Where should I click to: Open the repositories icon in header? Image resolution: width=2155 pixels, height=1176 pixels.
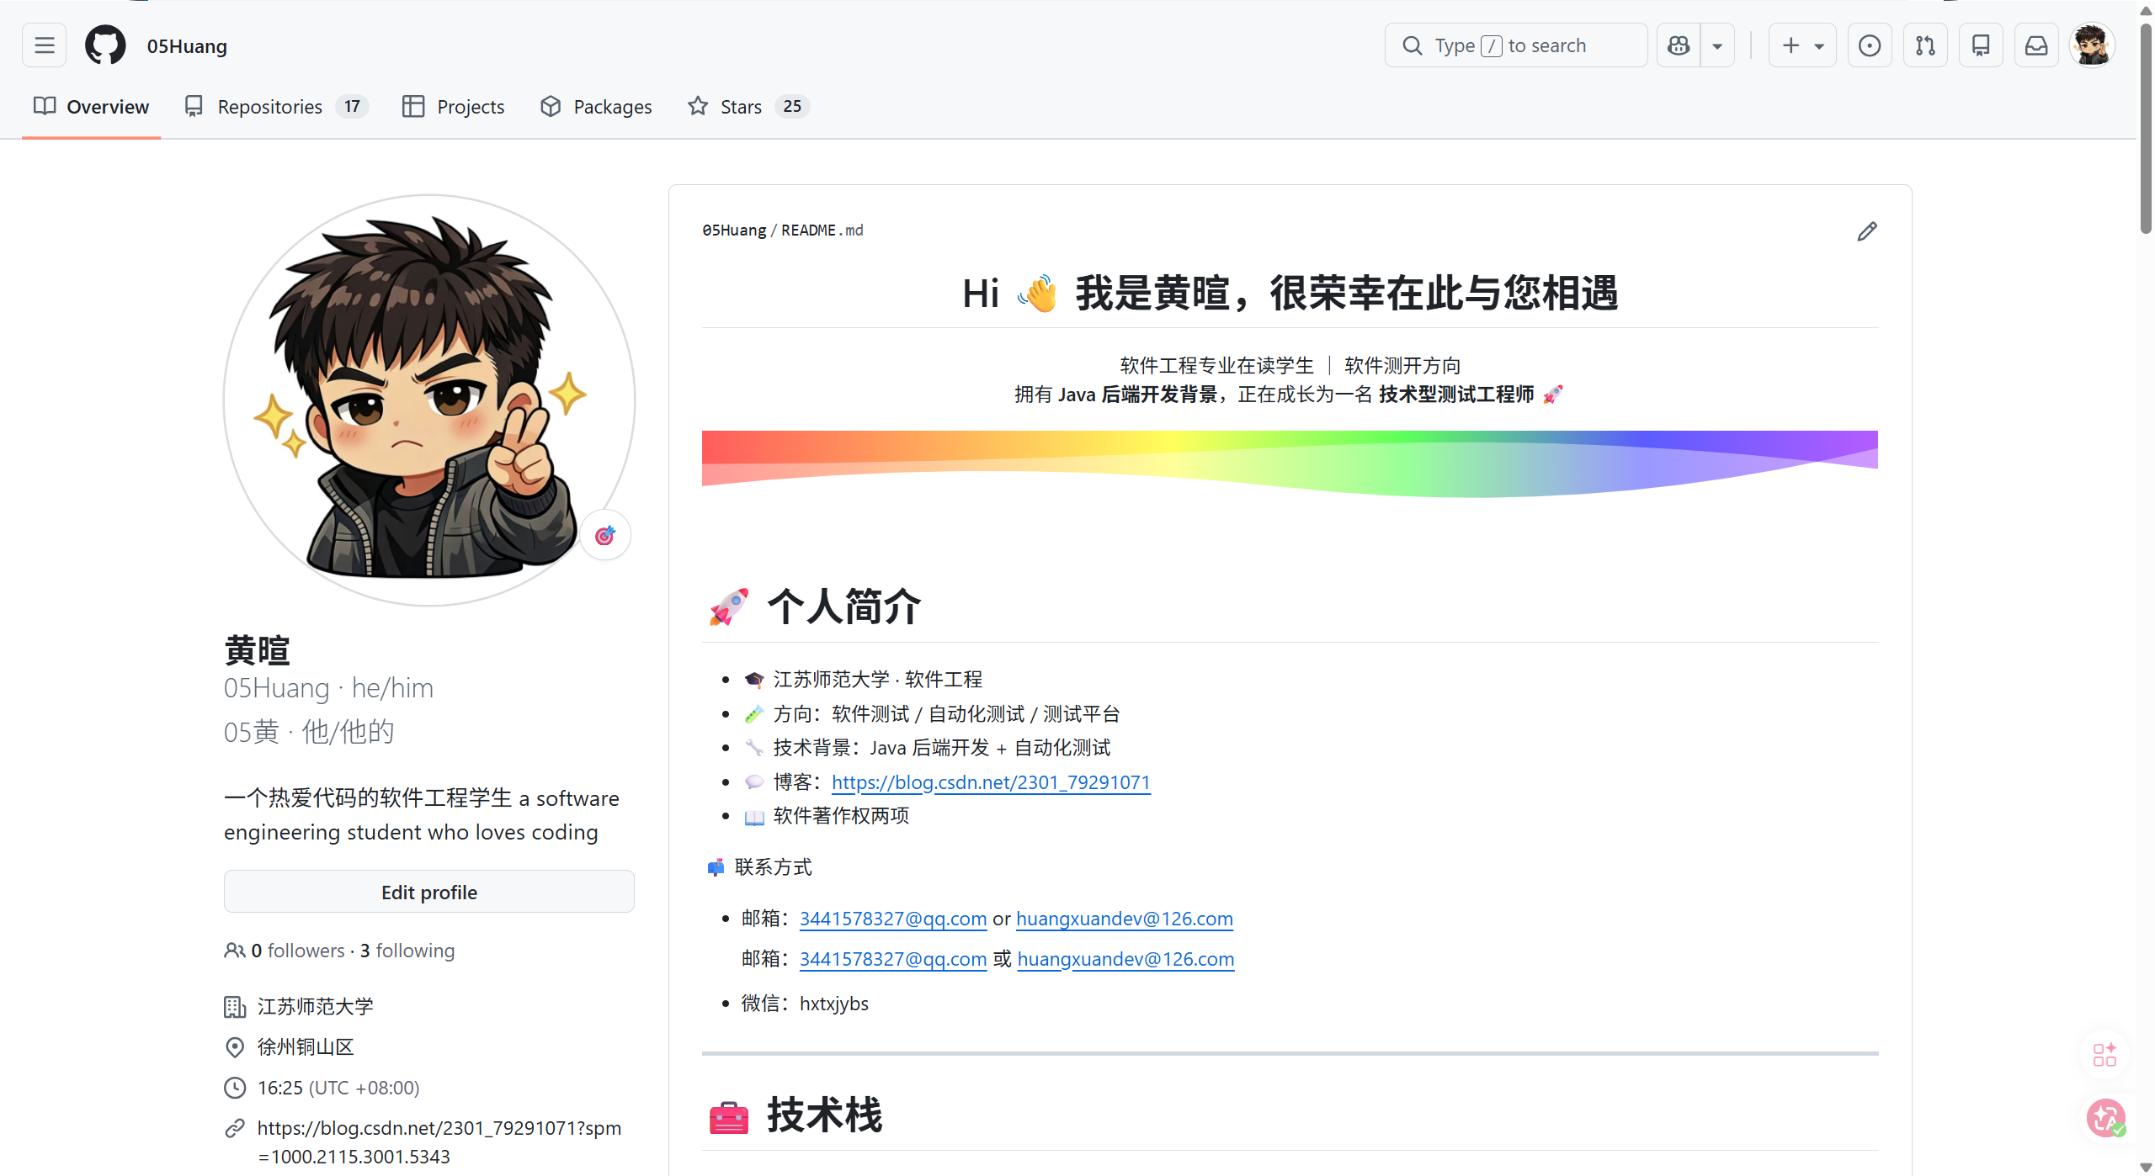(1981, 45)
